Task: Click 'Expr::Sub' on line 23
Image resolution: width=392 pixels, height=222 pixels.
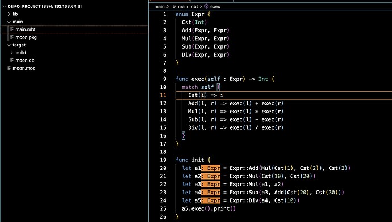Action: [244, 193]
